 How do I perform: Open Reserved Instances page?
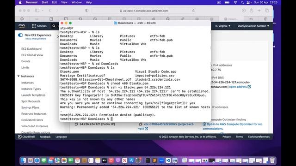(34, 114)
